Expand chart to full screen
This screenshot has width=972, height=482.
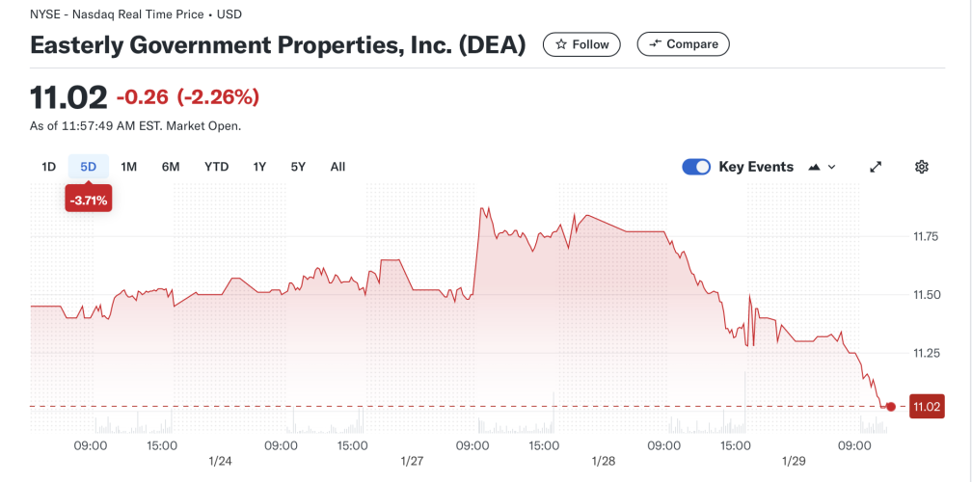tap(876, 167)
